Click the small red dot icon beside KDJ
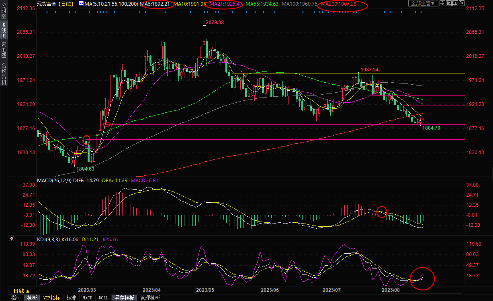This screenshot has width=493, height=301. [11, 239]
